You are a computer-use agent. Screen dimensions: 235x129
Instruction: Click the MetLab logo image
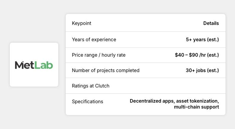click(x=34, y=65)
